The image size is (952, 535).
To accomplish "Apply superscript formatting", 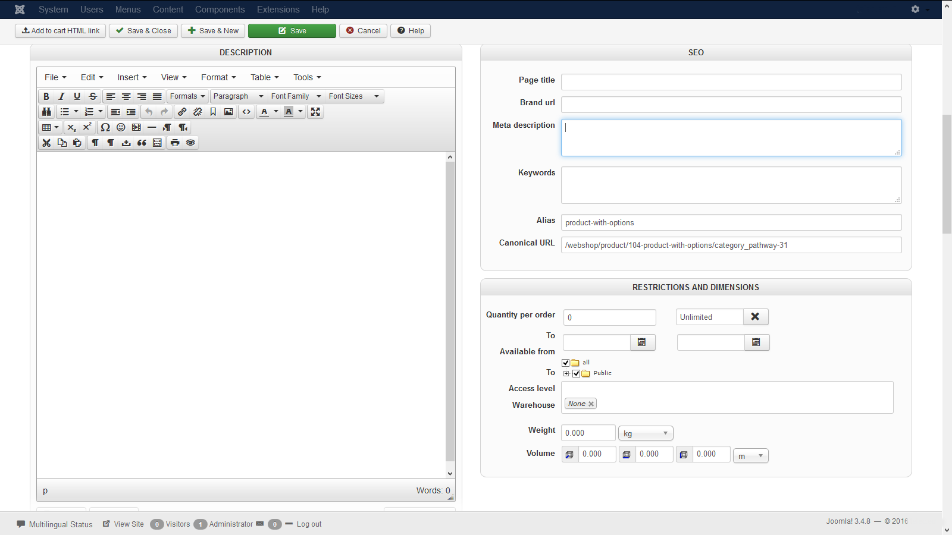I will pos(87,127).
